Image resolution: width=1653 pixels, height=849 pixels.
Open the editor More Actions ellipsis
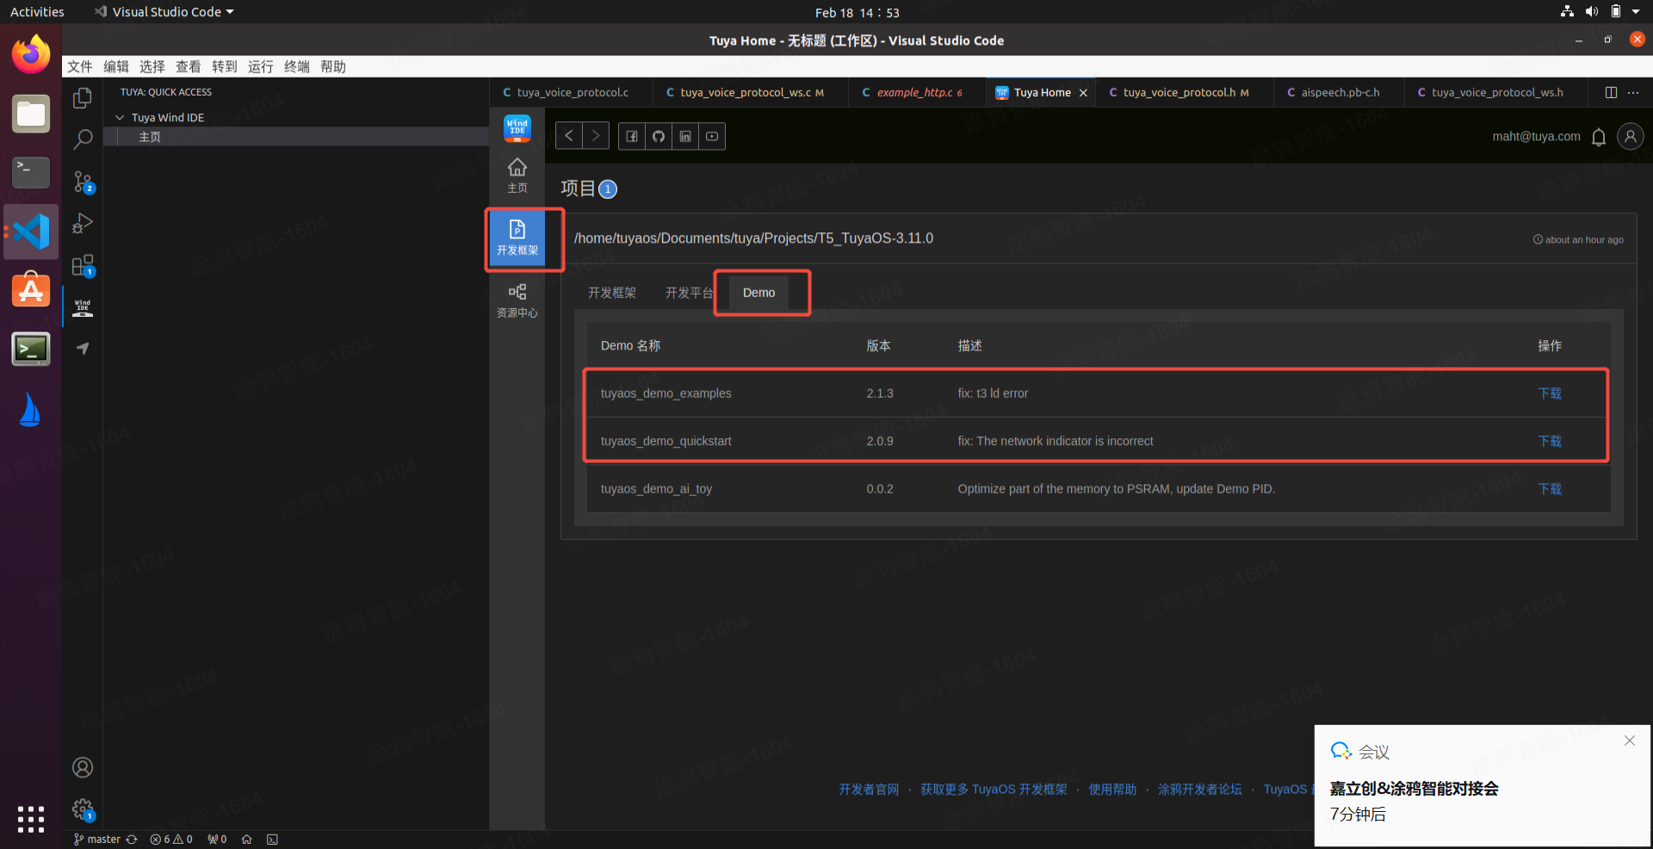tap(1633, 92)
